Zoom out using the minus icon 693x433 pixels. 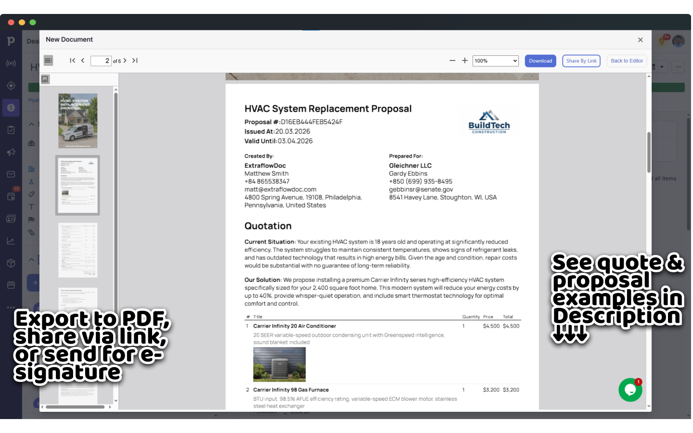452,61
